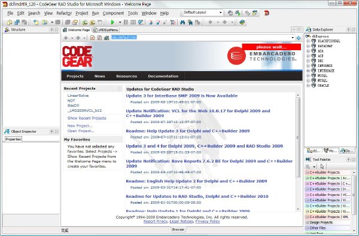Screen dimensions: 359x236
Task: Click the red helmet icon in top toolbar
Action: pos(266,13)
